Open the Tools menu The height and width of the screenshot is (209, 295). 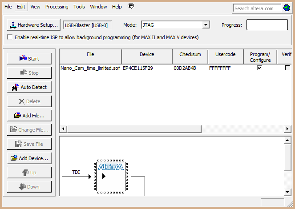click(79, 7)
